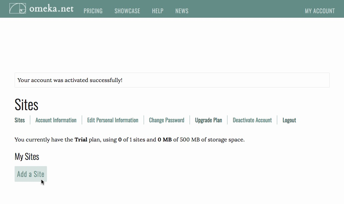
Task: Switch to Account Information
Action: 56,120
